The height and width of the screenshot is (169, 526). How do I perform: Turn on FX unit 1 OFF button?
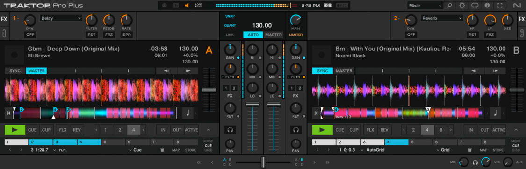tap(30, 35)
